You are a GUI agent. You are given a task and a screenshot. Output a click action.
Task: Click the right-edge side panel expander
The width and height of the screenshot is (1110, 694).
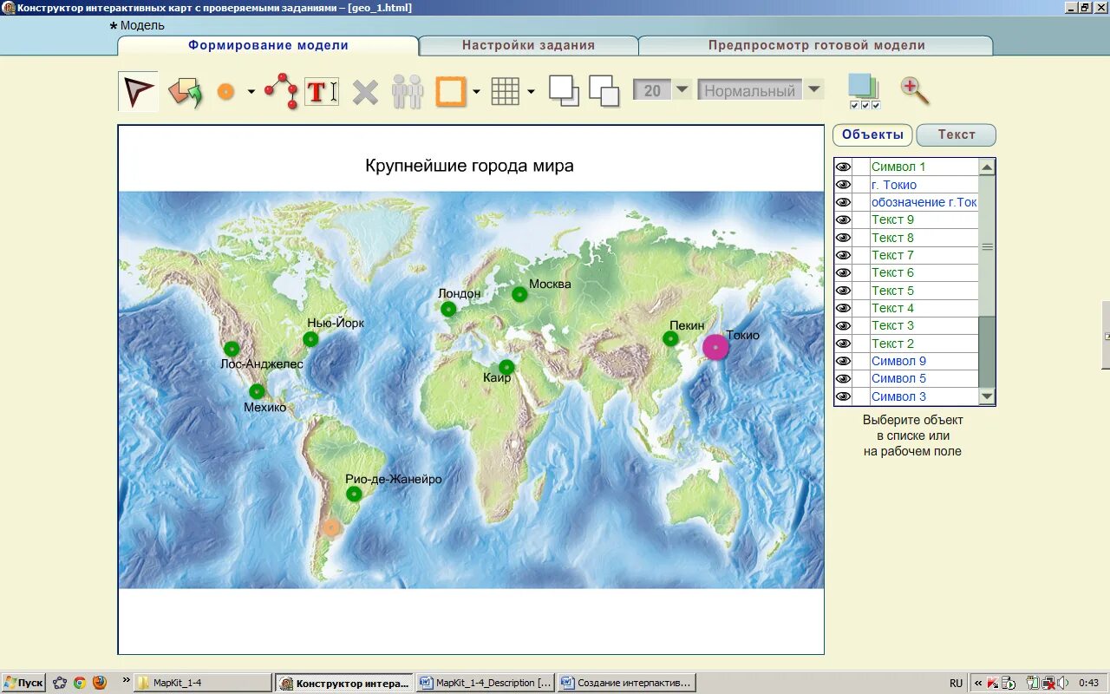click(x=1106, y=335)
